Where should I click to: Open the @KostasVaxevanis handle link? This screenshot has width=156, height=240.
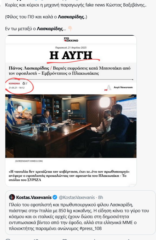[x=77, y=197]
